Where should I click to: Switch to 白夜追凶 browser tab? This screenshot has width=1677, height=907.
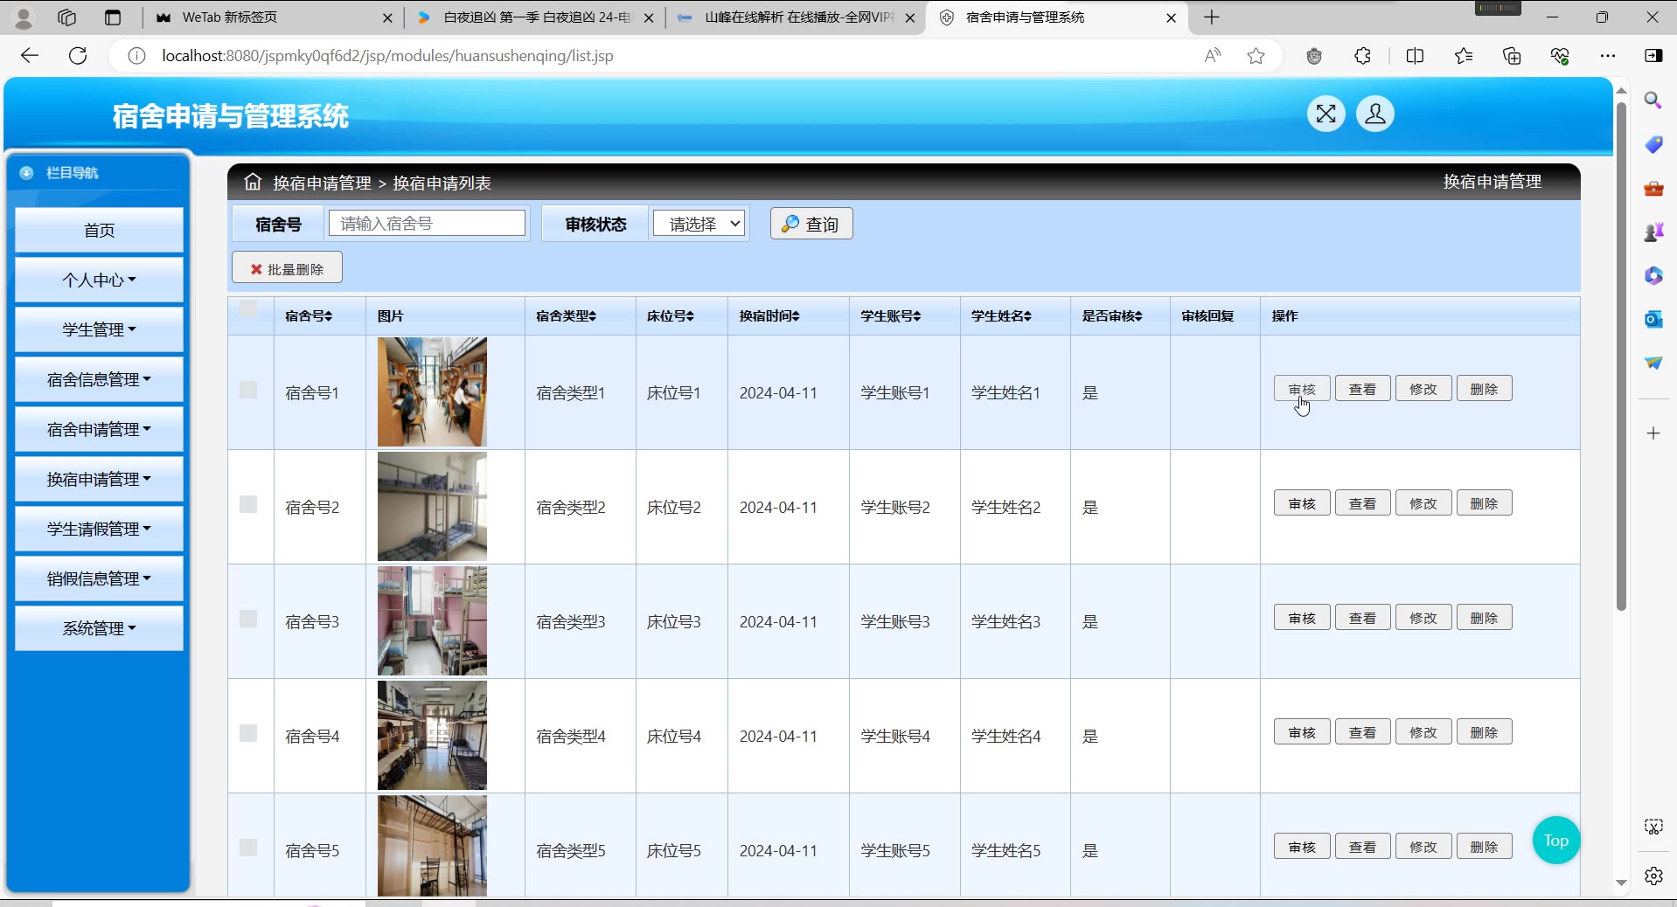coord(535,17)
